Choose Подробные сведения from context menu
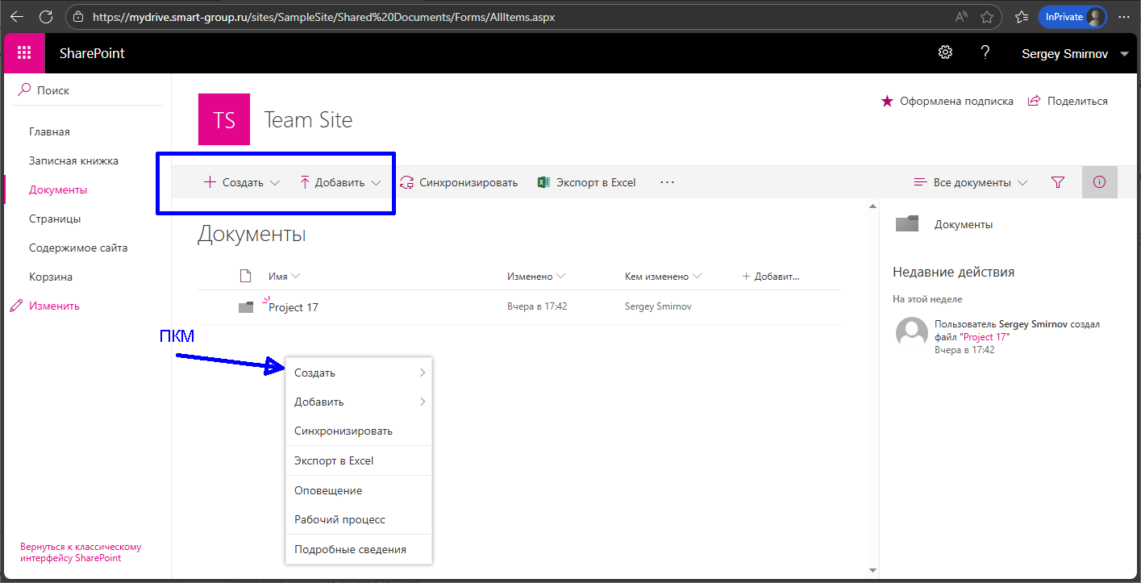 pyautogui.click(x=350, y=549)
